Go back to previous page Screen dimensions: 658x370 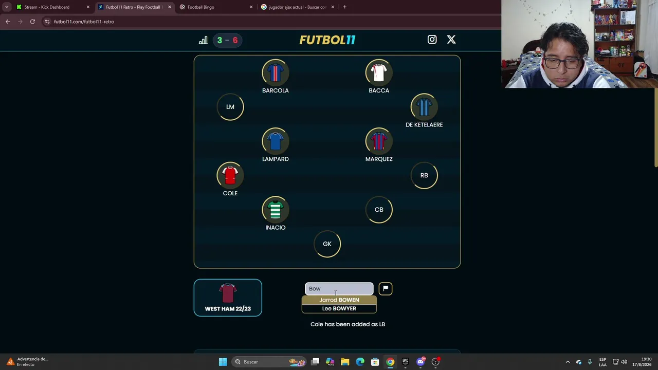click(x=8, y=22)
